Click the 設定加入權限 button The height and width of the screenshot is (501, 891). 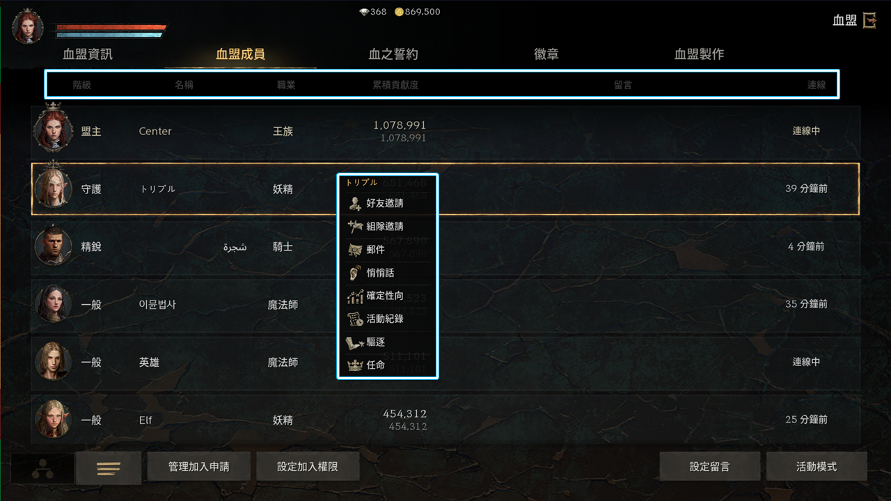click(x=308, y=466)
